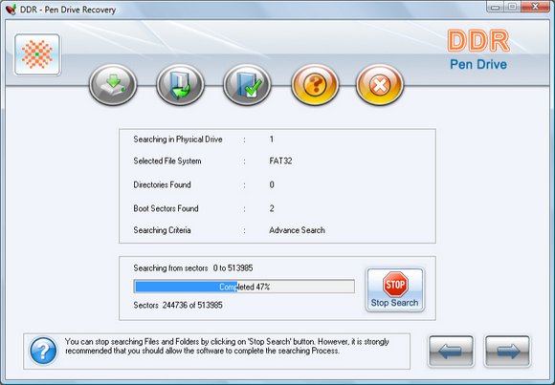Click the green down-arrow save drive icon
The image size is (555, 385).
click(113, 84)
